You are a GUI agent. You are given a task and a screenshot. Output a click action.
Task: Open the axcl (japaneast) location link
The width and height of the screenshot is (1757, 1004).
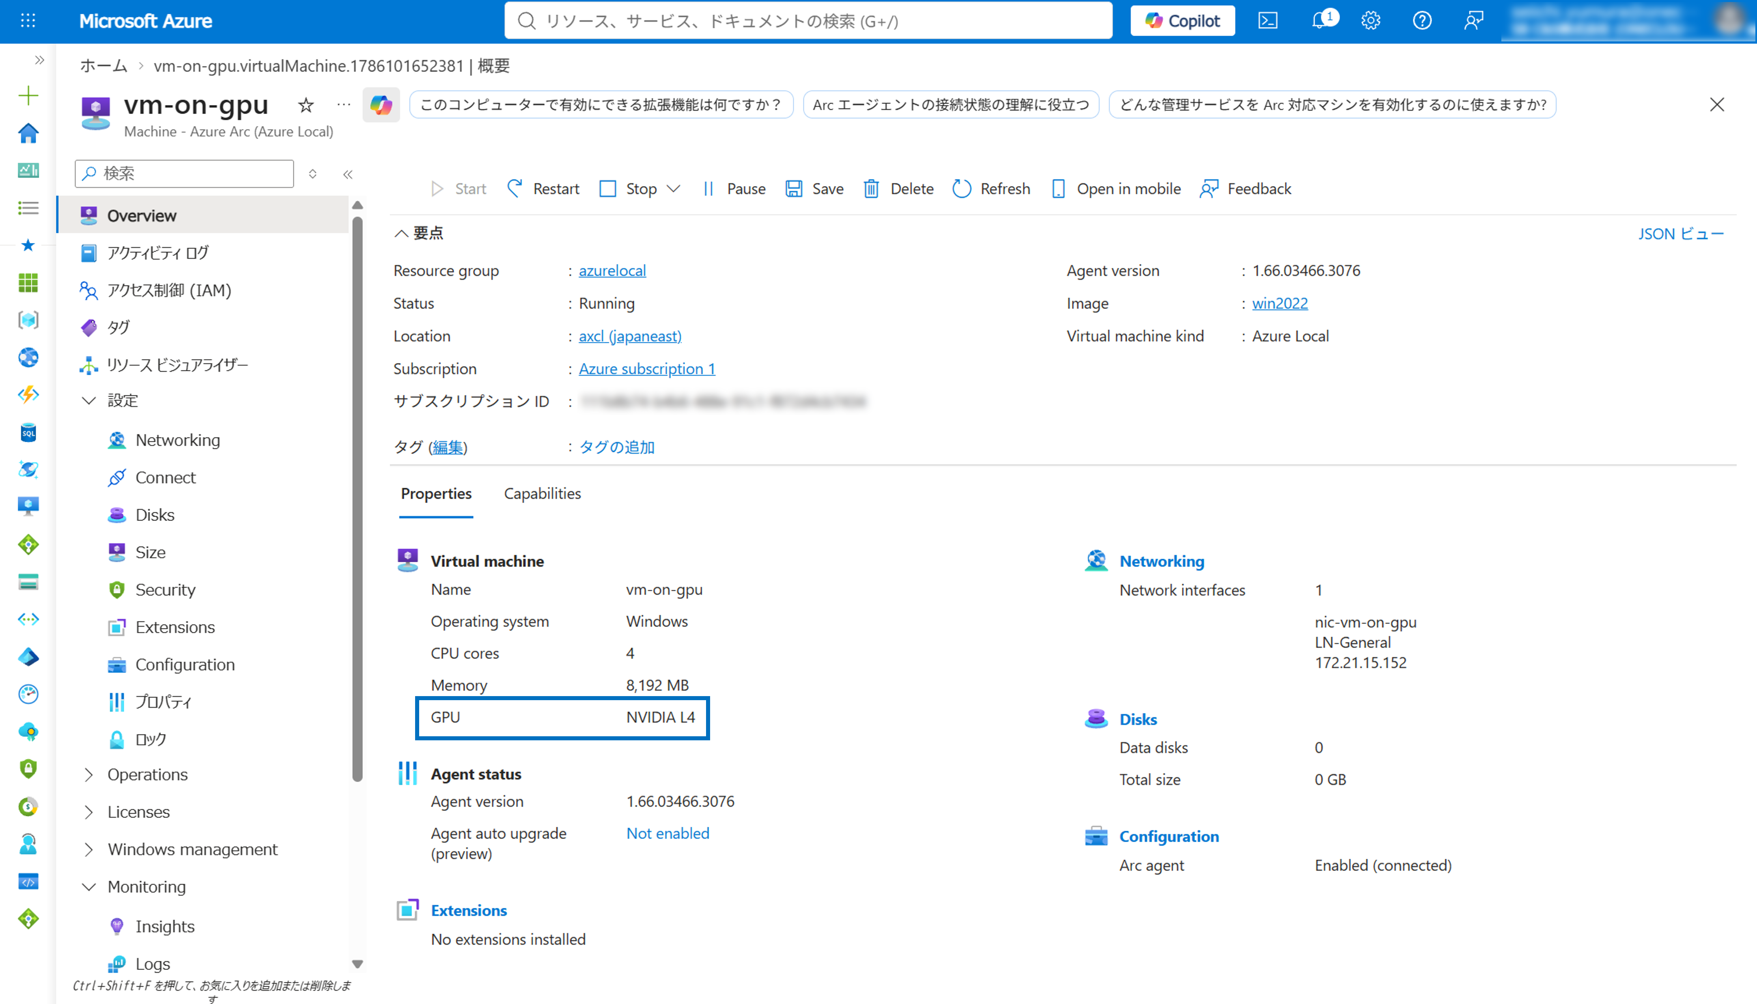(x=630, y=336)
